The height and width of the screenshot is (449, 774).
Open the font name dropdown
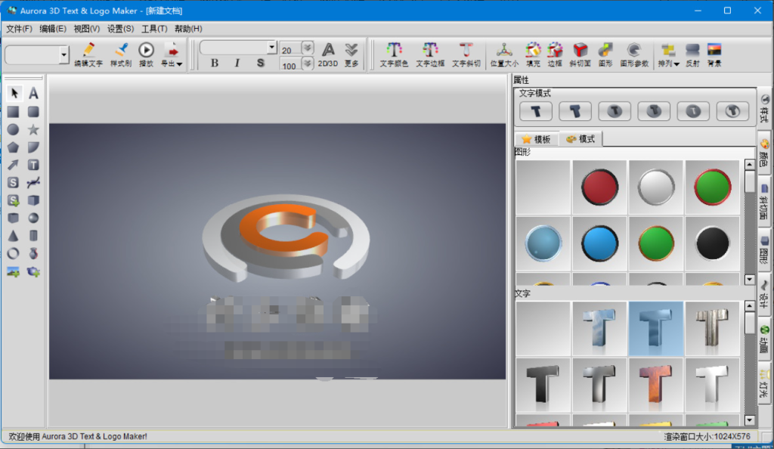(x=271, y=48)
